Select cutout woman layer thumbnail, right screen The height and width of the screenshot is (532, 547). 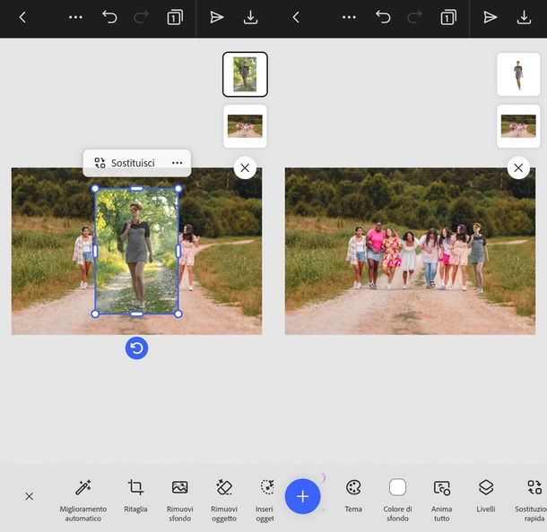coord(518,74)
